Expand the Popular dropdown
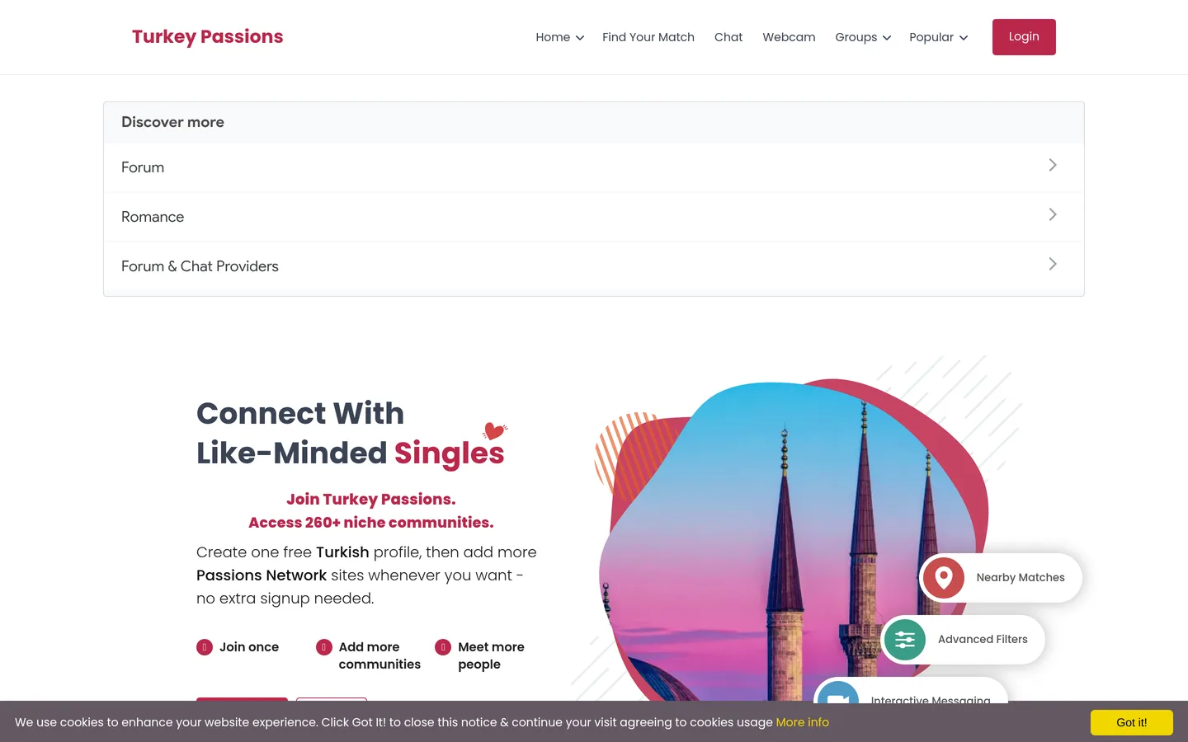 coord(939,37)
